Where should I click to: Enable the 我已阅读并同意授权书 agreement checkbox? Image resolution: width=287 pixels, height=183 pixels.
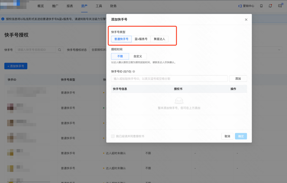point(113,136)
